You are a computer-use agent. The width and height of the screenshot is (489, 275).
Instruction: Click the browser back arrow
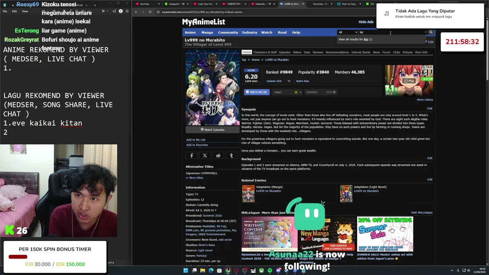pos(136,12)
